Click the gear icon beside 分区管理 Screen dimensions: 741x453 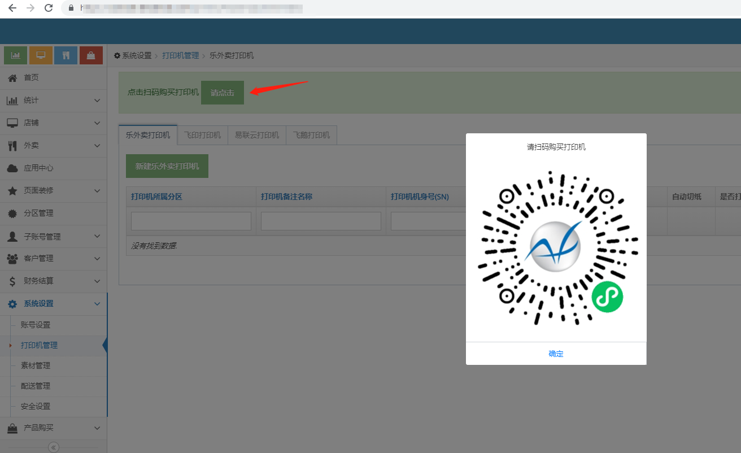[12, 214]
